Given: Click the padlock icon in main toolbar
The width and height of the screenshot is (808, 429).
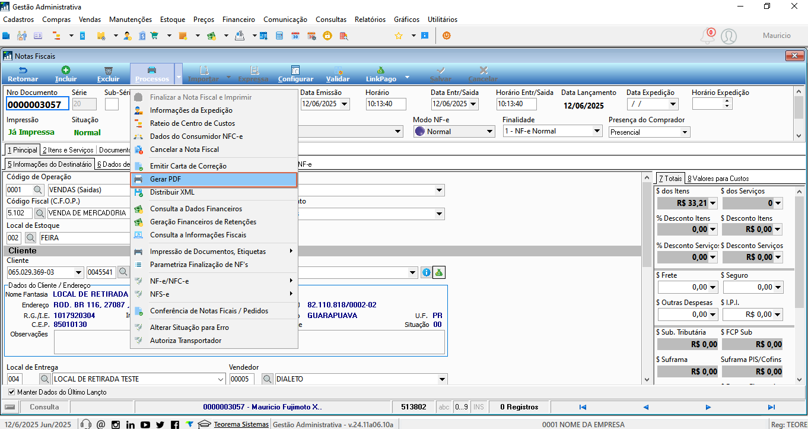Looking at the screenshot, I should pyautogui.click(x=327, y=36).
